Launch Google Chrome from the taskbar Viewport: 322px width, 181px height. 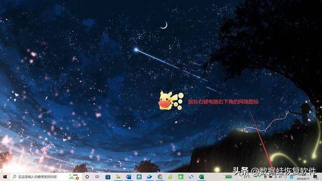[x=160, y=177]
